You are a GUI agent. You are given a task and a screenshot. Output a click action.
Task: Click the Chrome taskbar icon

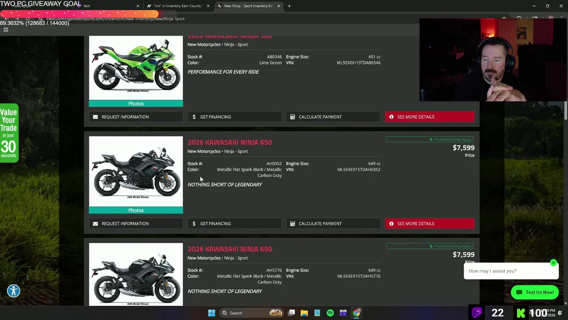(356, 313)
